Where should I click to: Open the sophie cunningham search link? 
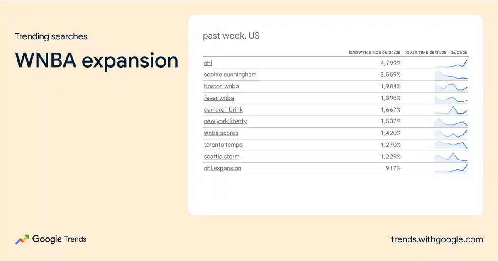coord(230,75)
